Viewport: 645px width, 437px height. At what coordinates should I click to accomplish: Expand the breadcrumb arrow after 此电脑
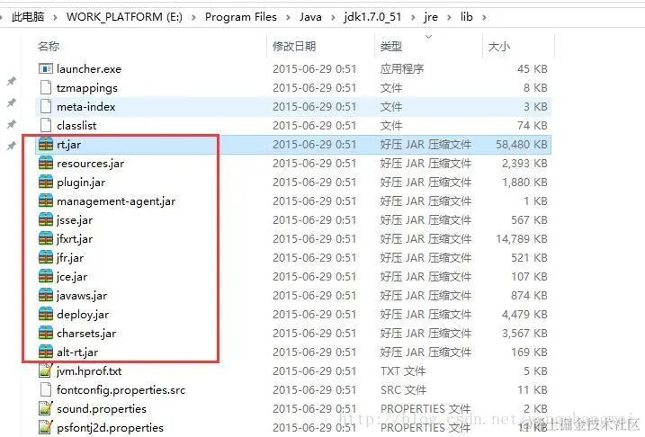coord(56,17)
